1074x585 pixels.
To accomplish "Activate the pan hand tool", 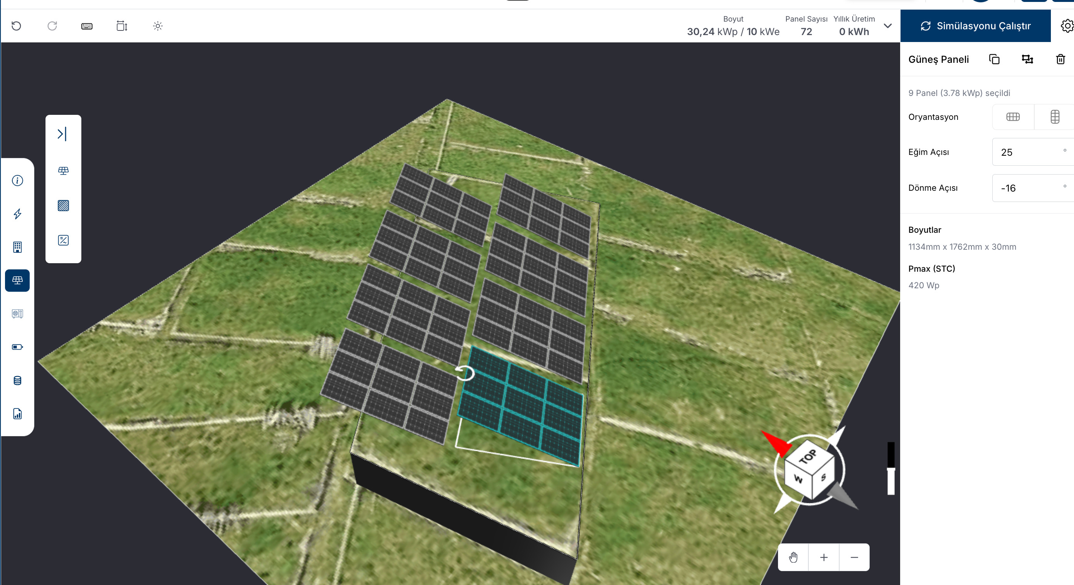I will [x=793, y=557].
